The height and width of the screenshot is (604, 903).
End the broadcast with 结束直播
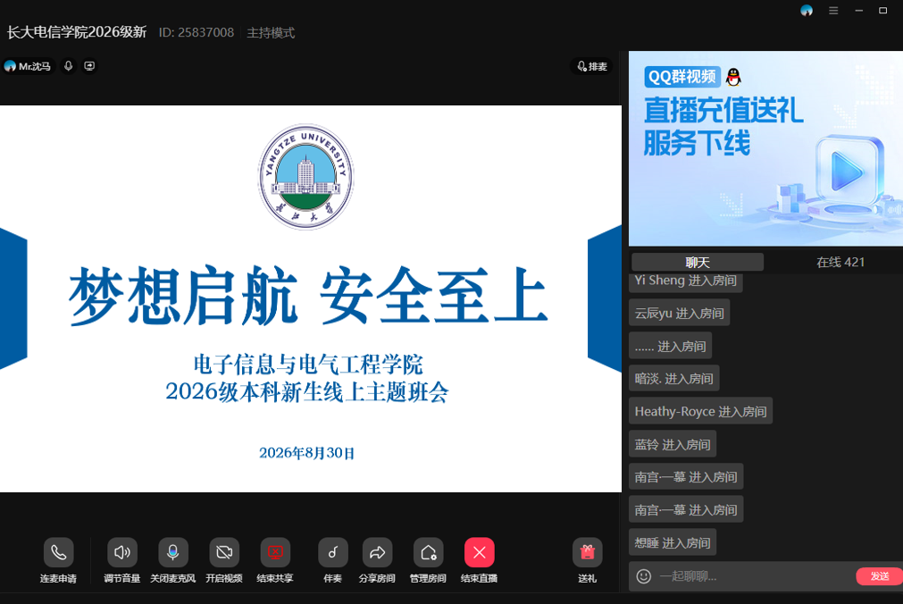pos(479,553)
